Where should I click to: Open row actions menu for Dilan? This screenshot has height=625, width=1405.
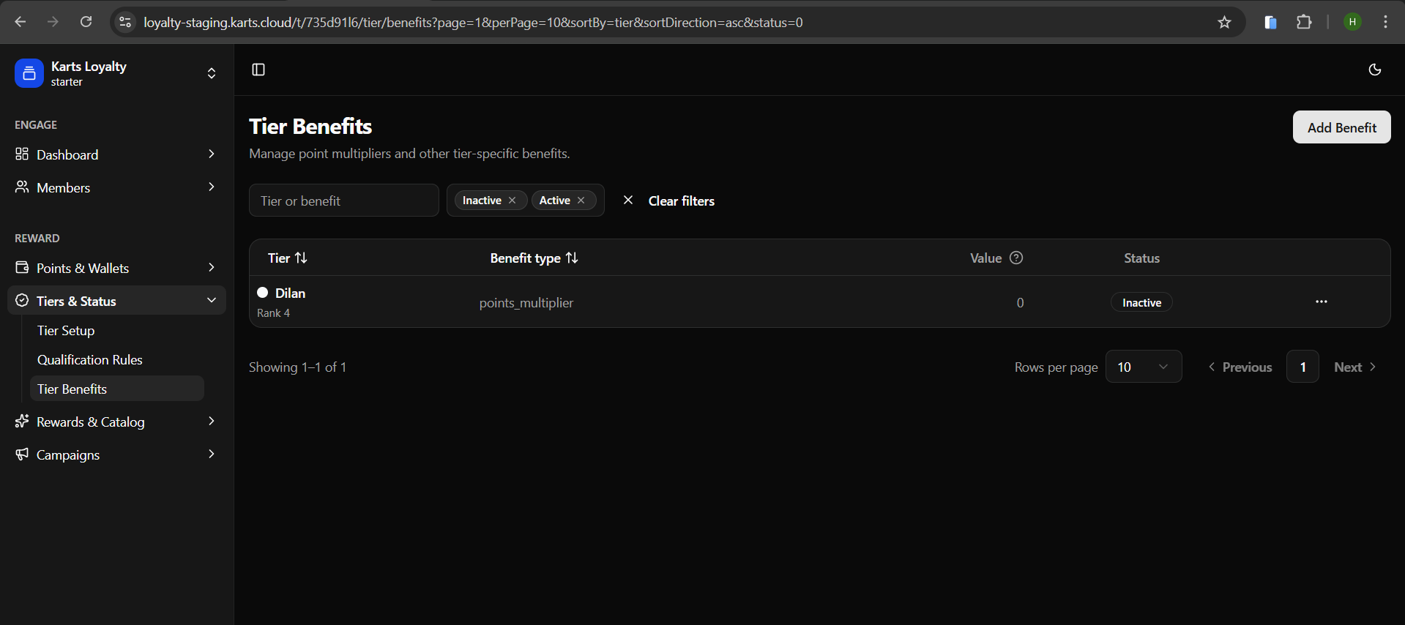(x=1321, y=302)
